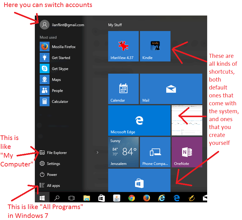
Task: Launch the Java app on taskbar
Action: (117, 198)
